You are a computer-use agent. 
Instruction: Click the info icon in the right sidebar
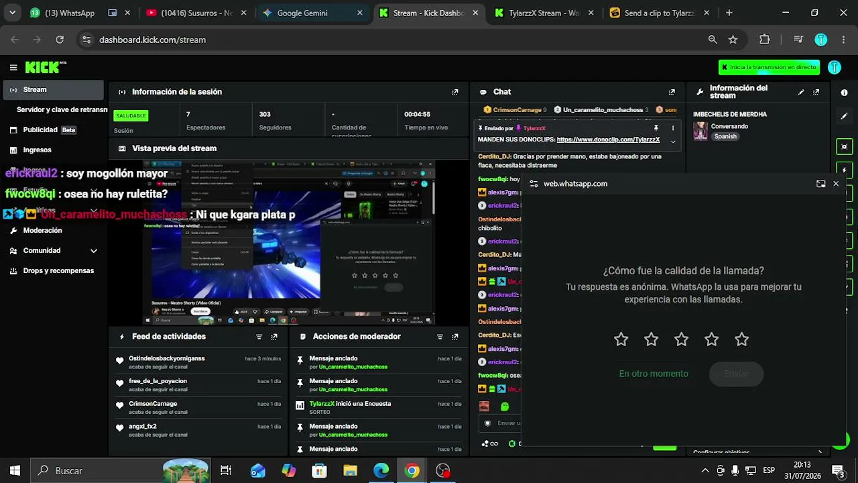[844, 93]
